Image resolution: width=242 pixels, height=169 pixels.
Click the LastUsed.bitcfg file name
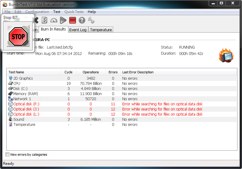[60, 47]
